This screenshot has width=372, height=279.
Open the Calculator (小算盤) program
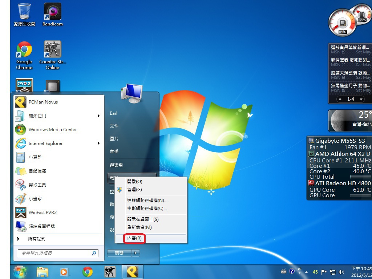click(59, 157)
